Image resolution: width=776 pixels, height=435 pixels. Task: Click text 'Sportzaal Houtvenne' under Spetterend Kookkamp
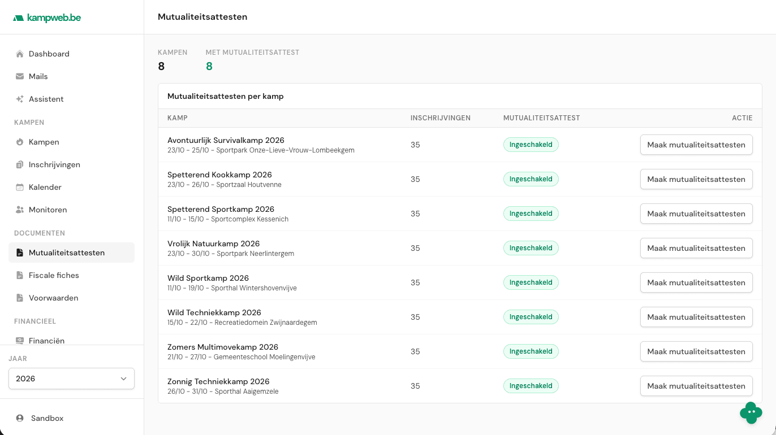[249, 185]
